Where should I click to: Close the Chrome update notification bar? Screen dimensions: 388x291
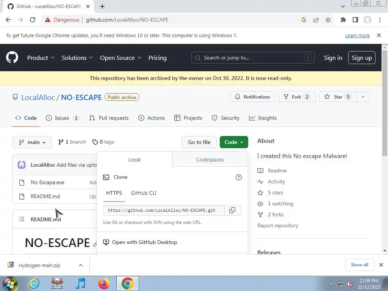379,35
